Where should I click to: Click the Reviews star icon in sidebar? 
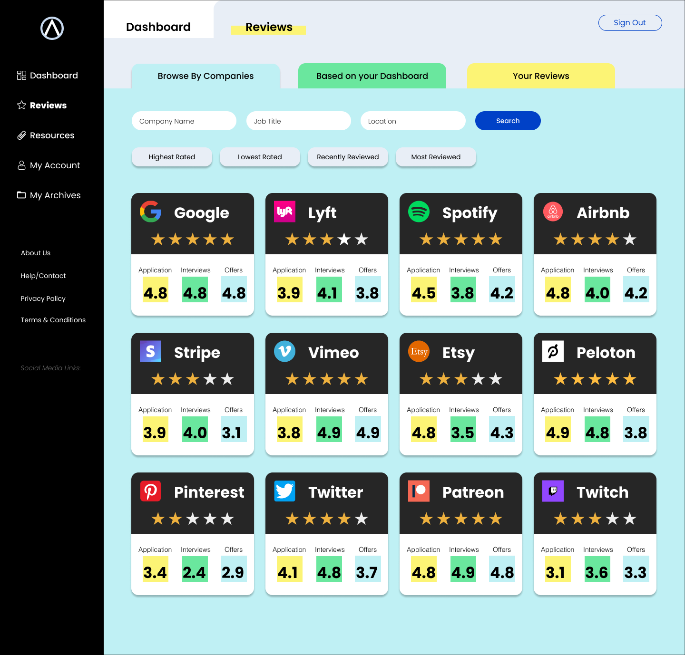tap(21, 105)
